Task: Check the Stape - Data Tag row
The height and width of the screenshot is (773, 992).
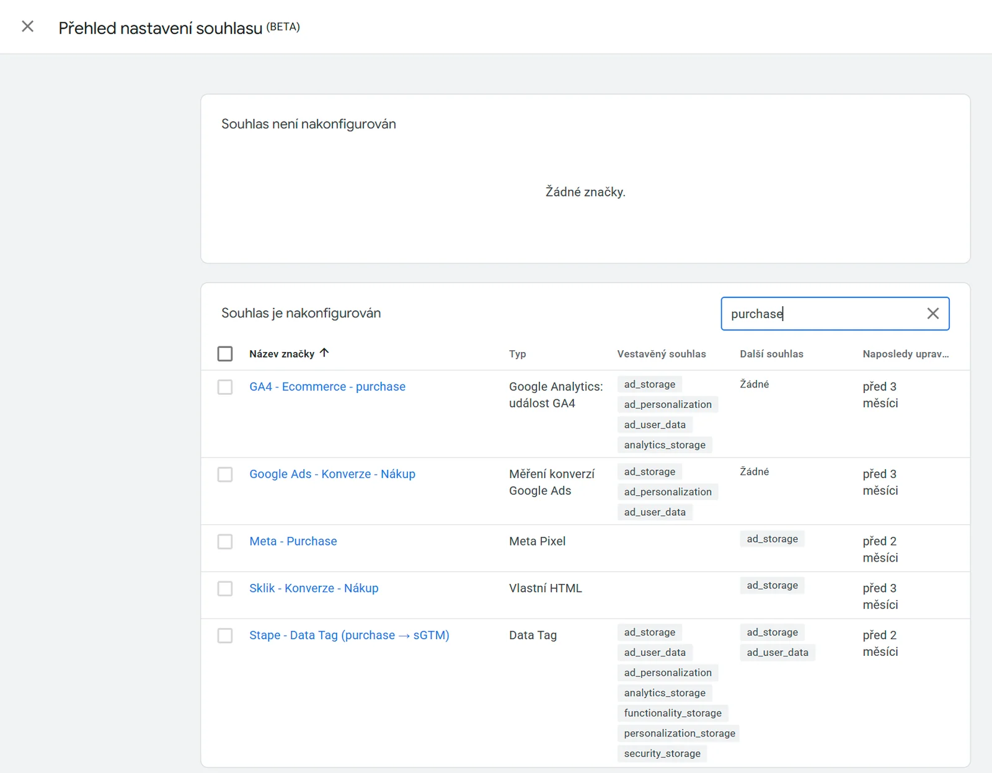Action: point(225,635)
